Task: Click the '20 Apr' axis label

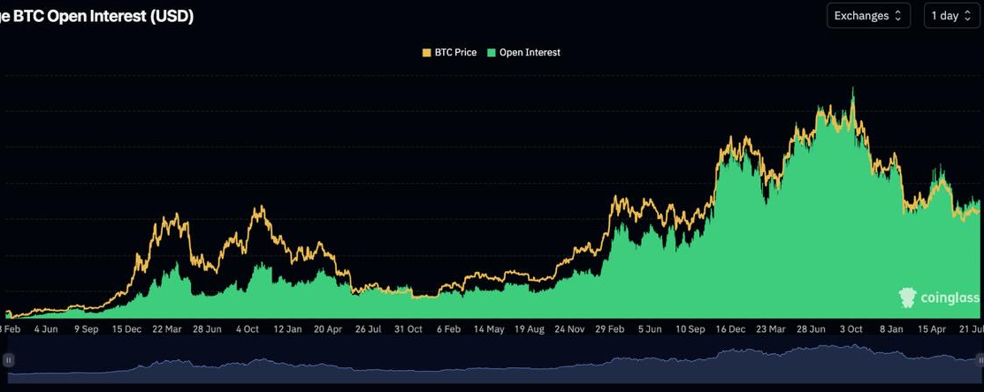Action: pos(328,328)
